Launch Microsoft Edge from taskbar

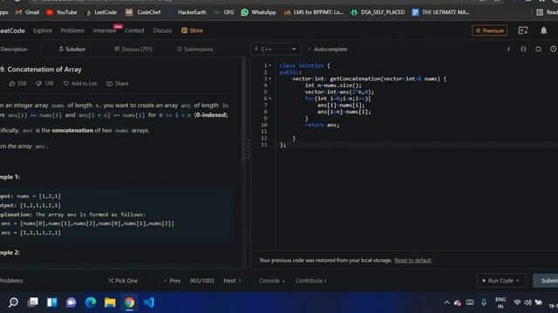tap(91, 303)
